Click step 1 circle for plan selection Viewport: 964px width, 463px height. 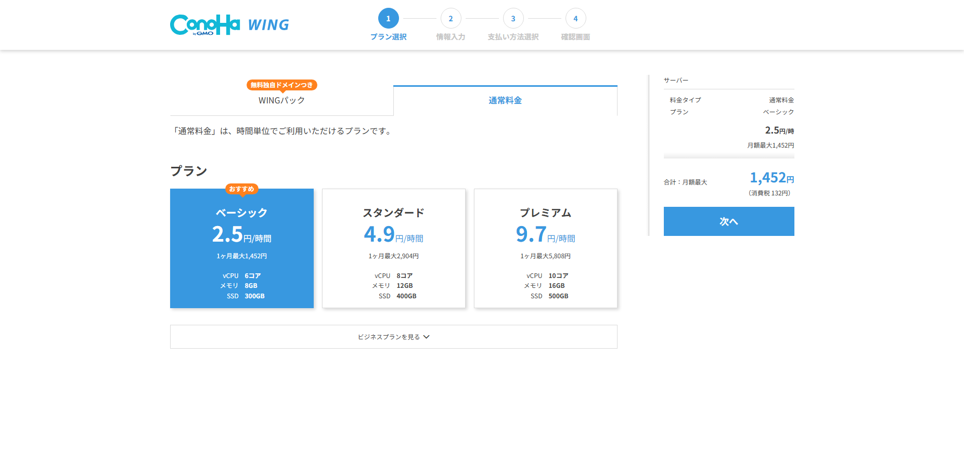(x=388, y=19)
